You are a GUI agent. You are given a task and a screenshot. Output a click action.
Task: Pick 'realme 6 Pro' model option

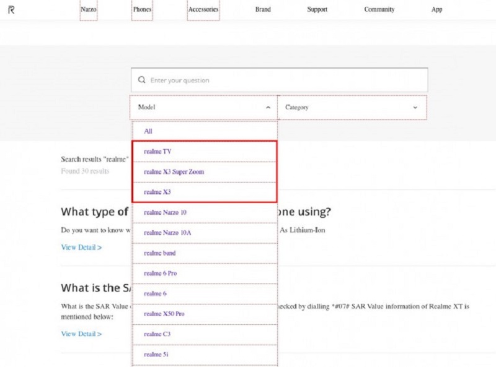pyautogui.click(x=205, y=273)
